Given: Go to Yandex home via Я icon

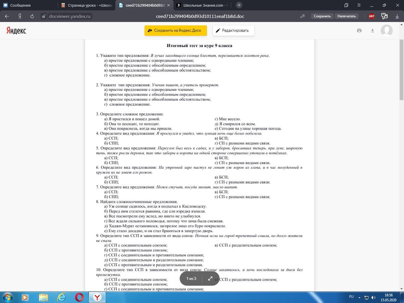Looking at the screenshot, I should pos(20,16).
